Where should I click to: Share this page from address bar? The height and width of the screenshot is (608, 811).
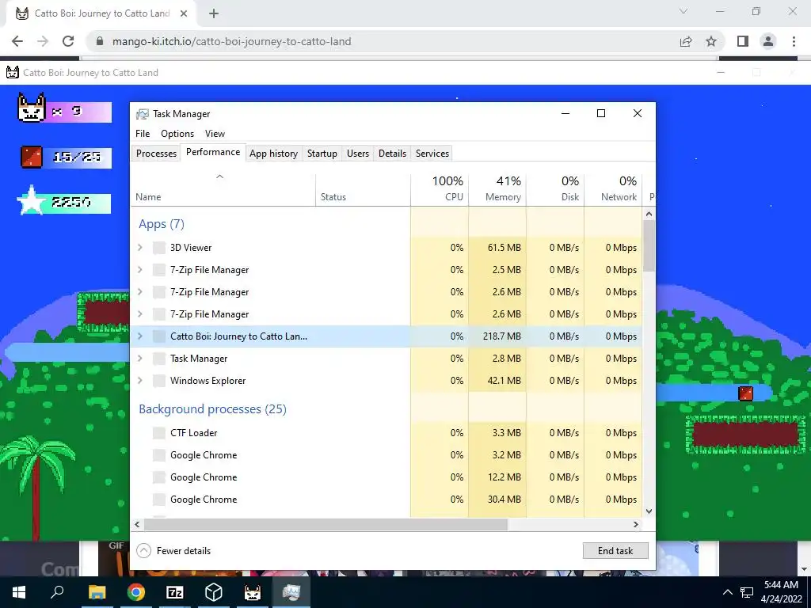point(686,41)
